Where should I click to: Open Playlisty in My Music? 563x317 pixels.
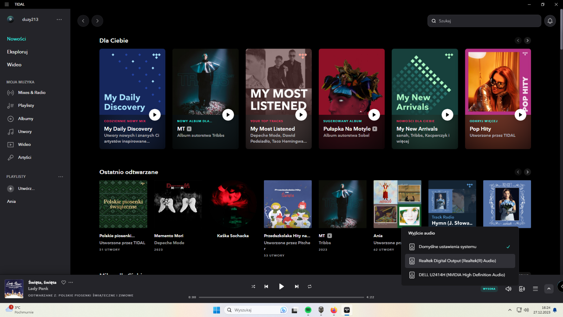pyautogui.click(x=26, y=106)
